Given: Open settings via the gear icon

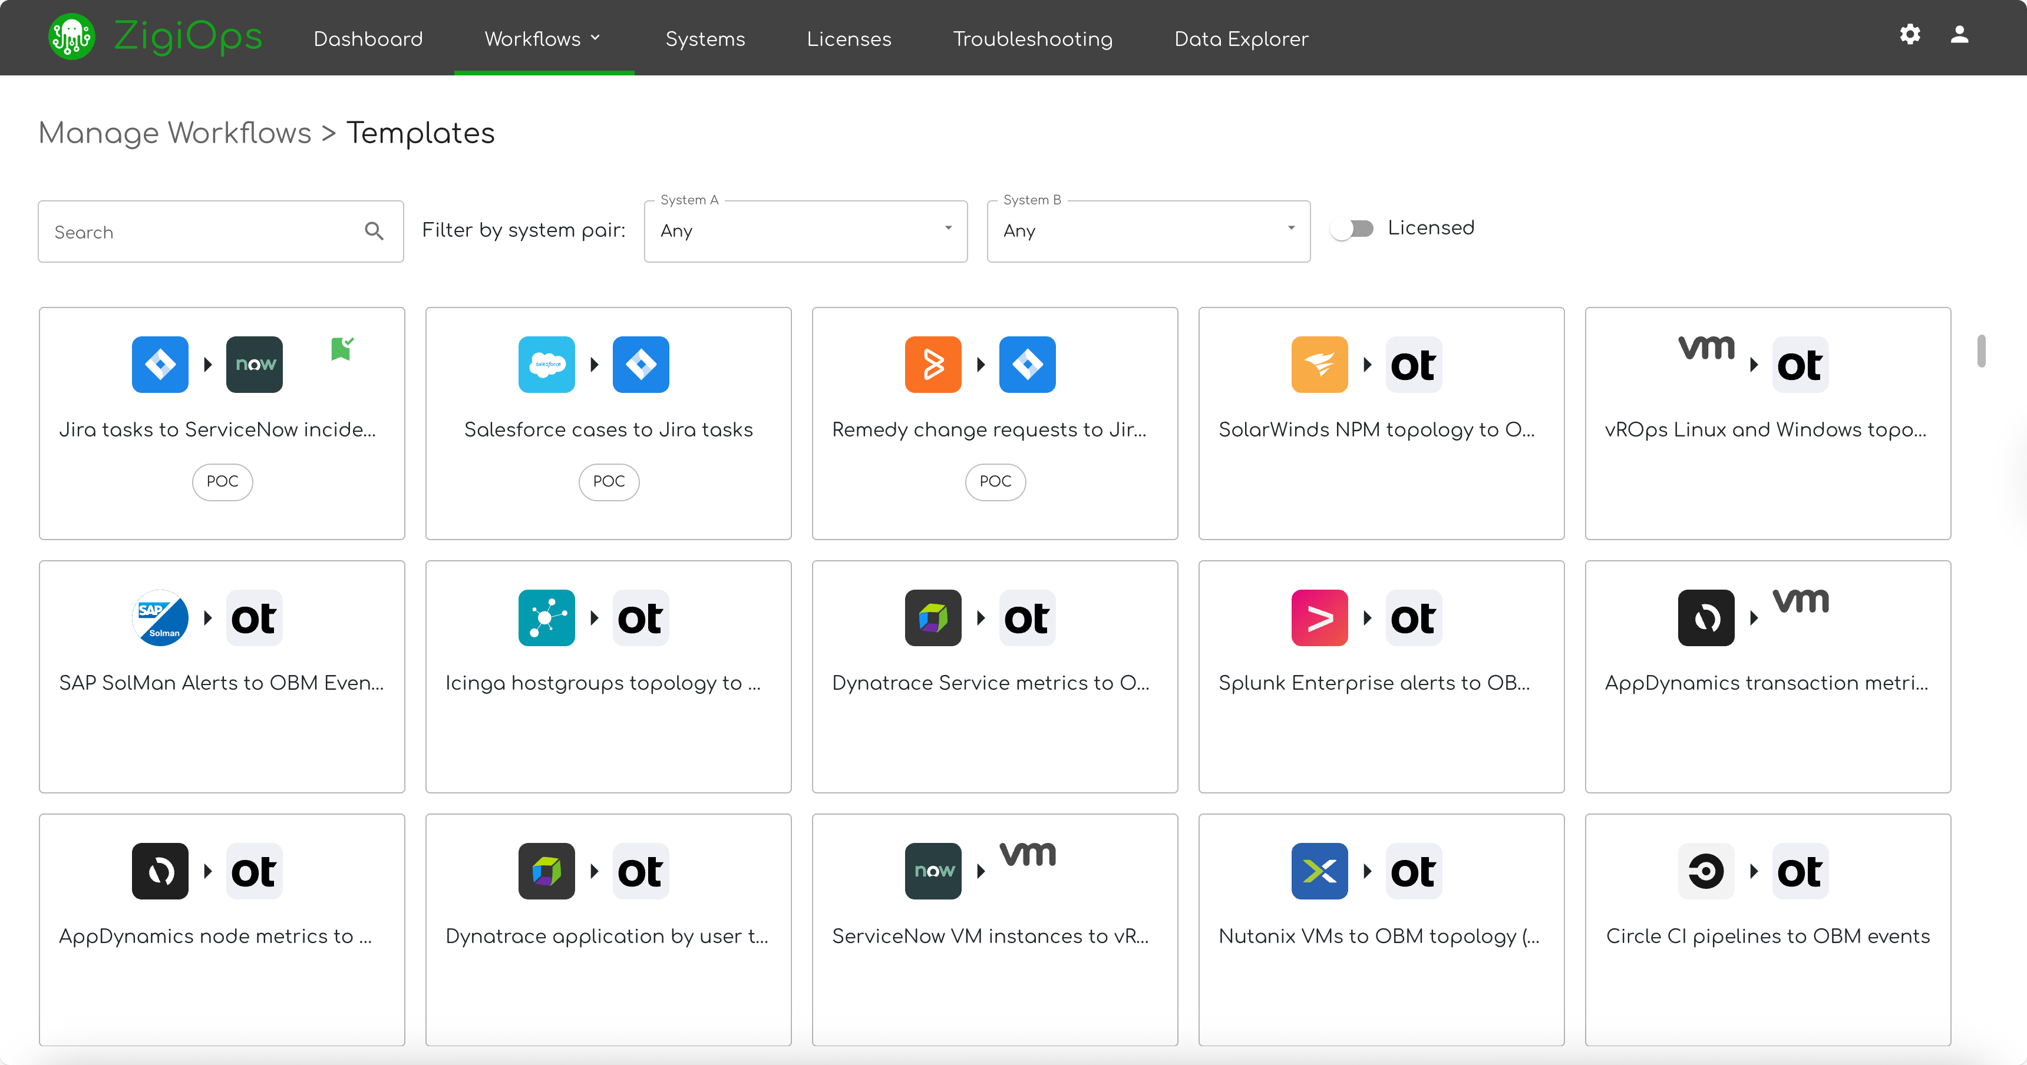Looking at the screenshot, I should tap(1910, 35).
